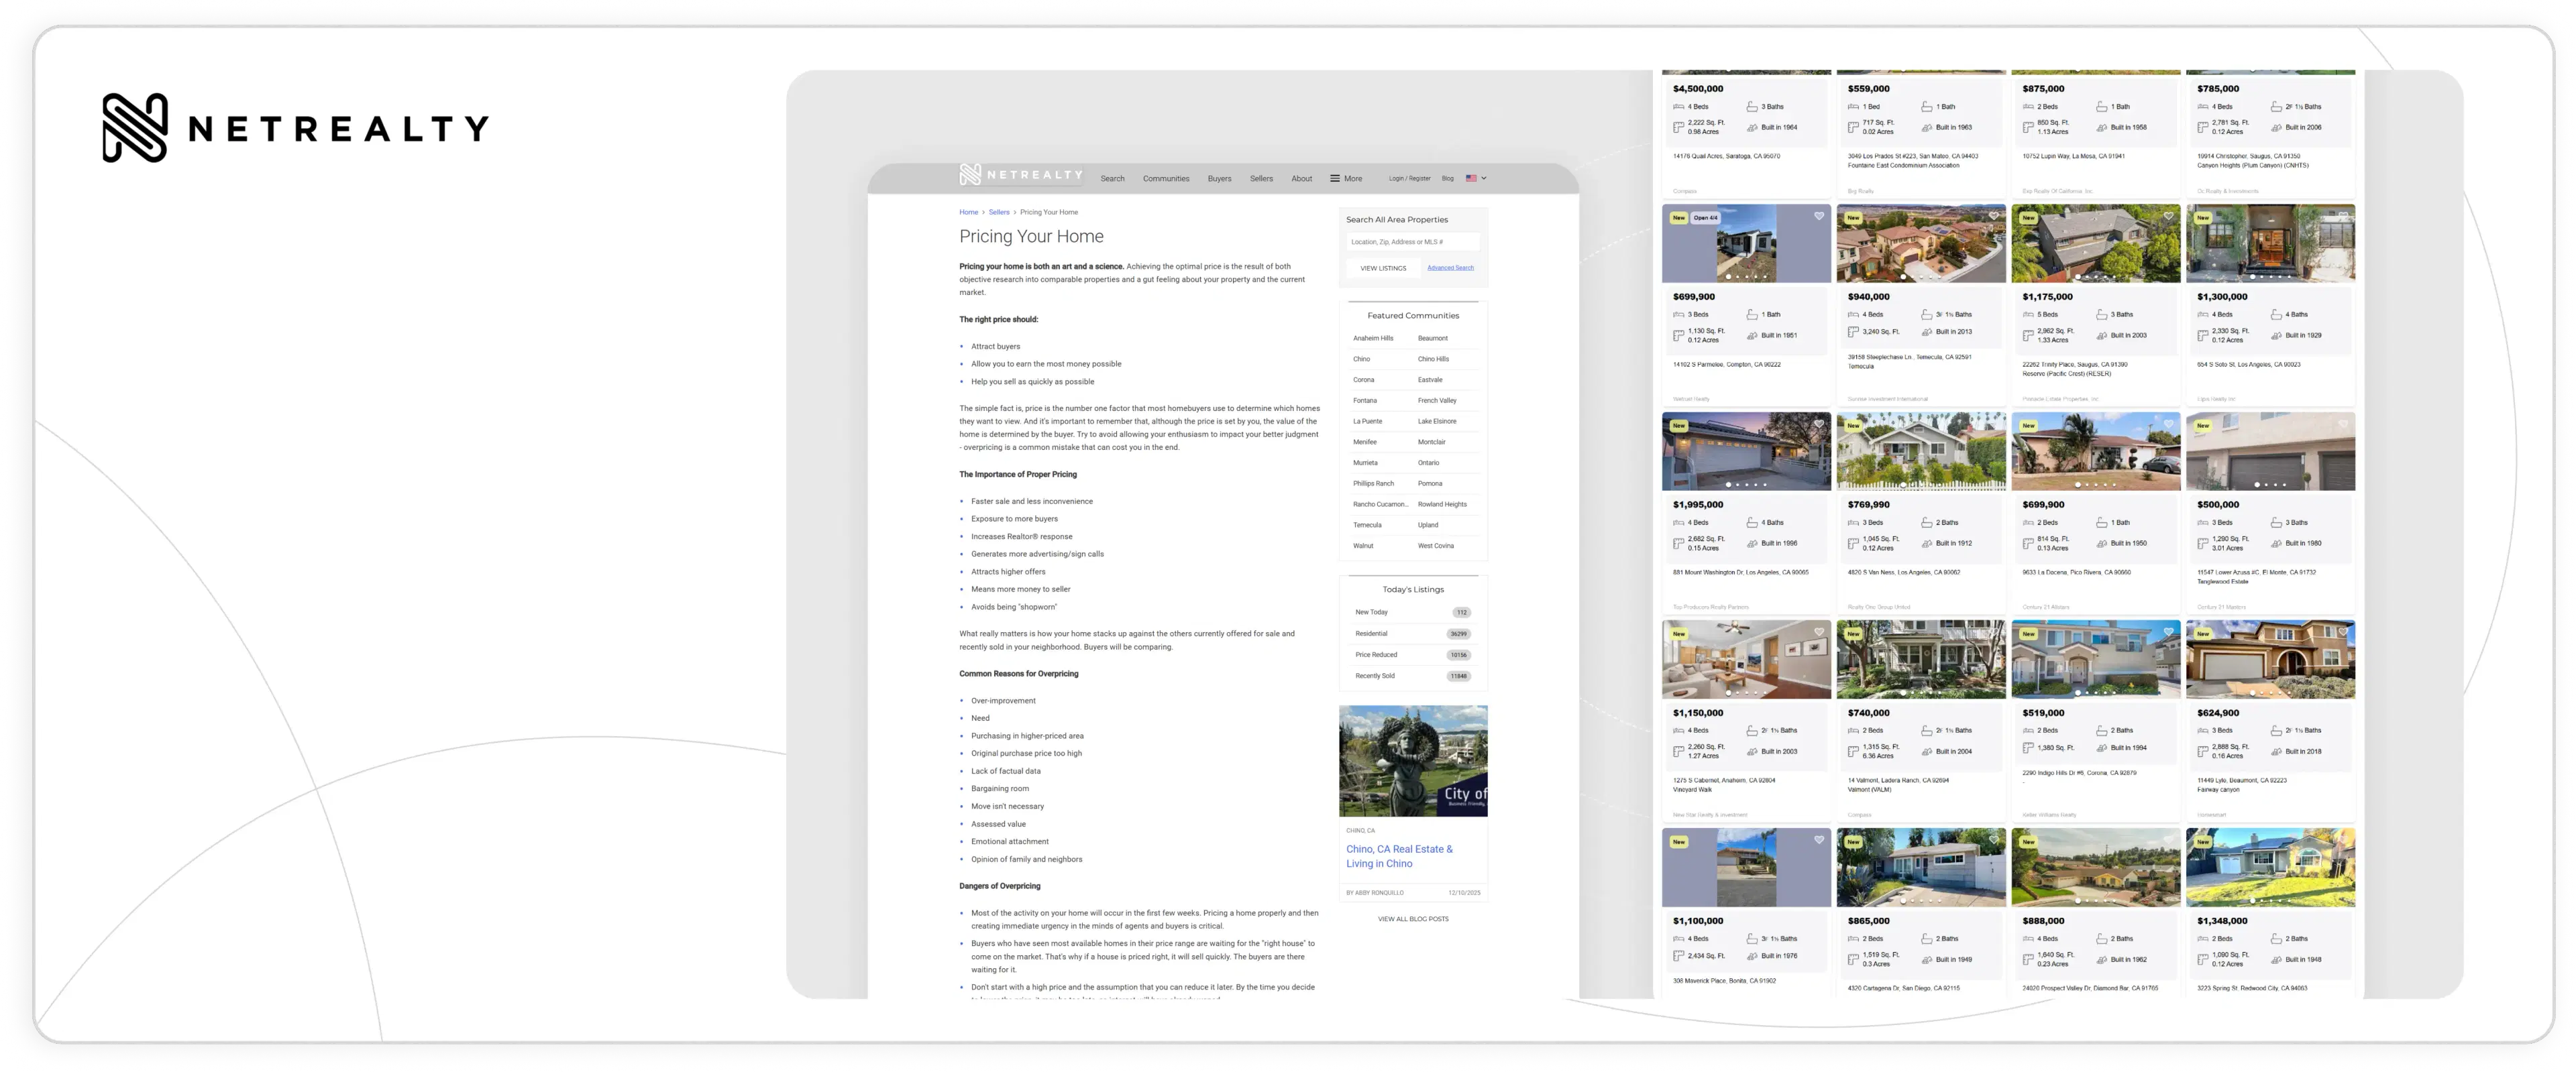
Task: Save the $1,995,000 Mount Washington listing
Action: pyautogui.click(x=1819, y=424)
